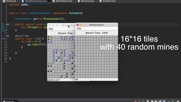This screenshot has height=102, width=181.
Task: Click line number 20 in the gutter
Action: 6,59
